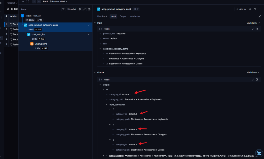Viewport: 264px width, 159px height.
Task: Toggle Waterfall view in trace panel
Action: (71, 9)
